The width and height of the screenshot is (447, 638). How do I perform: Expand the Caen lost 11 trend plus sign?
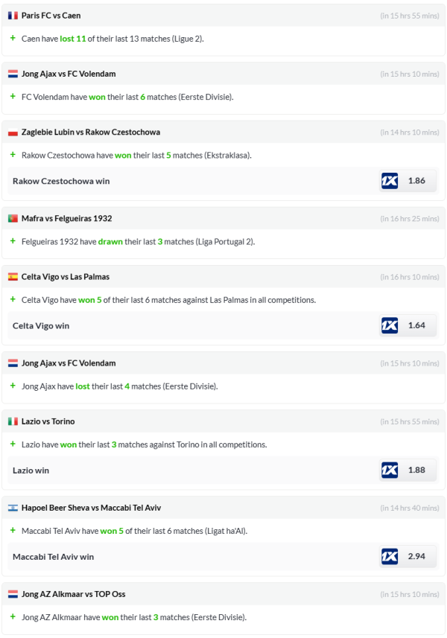(13, 38)
